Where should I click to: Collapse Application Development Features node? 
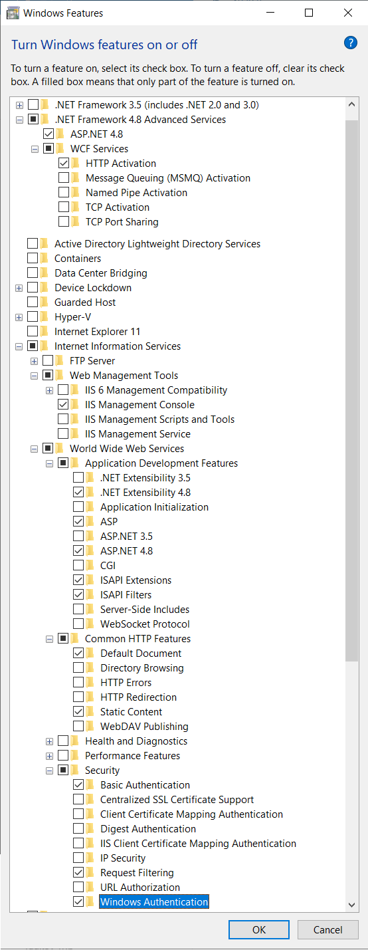pos(49,463)
